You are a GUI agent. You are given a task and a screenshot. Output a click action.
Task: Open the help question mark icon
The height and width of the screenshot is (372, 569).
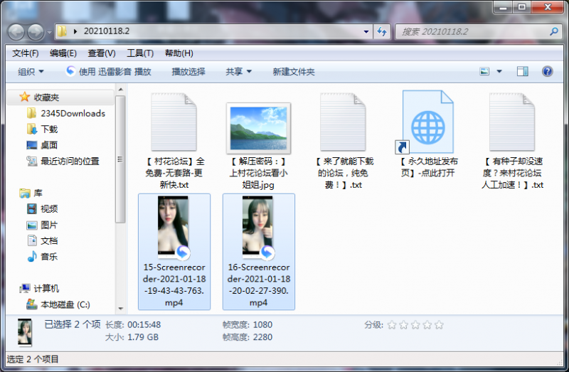click(546, 71)
